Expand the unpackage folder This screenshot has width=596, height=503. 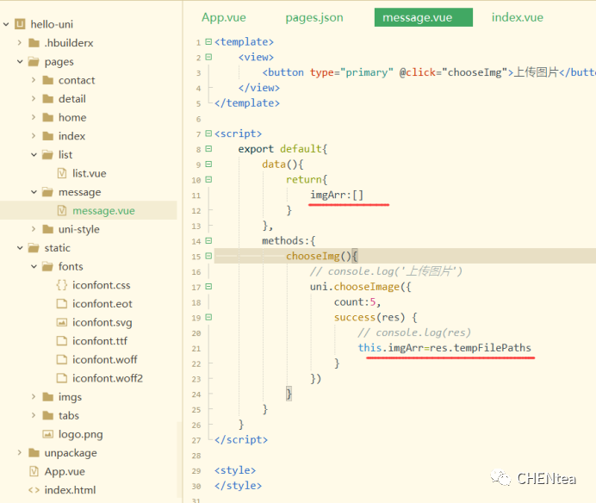(x=20, y=453)
